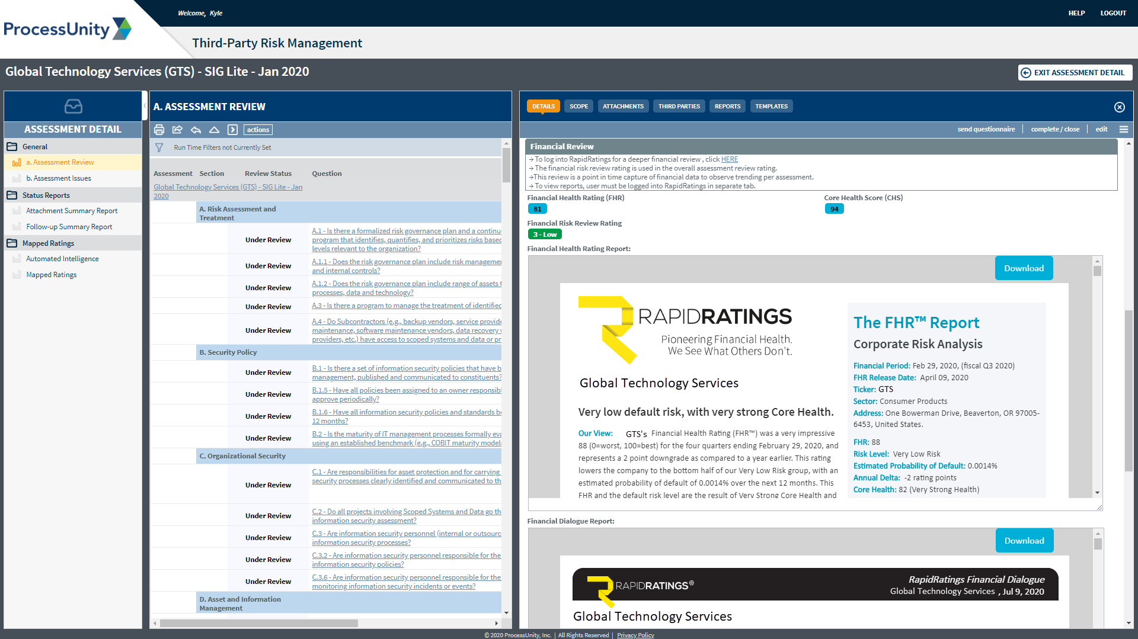The height and width of the screenshot is (639, 1138).
Task: Close the details panel with X icon
Action: (x=1119, y=107)
